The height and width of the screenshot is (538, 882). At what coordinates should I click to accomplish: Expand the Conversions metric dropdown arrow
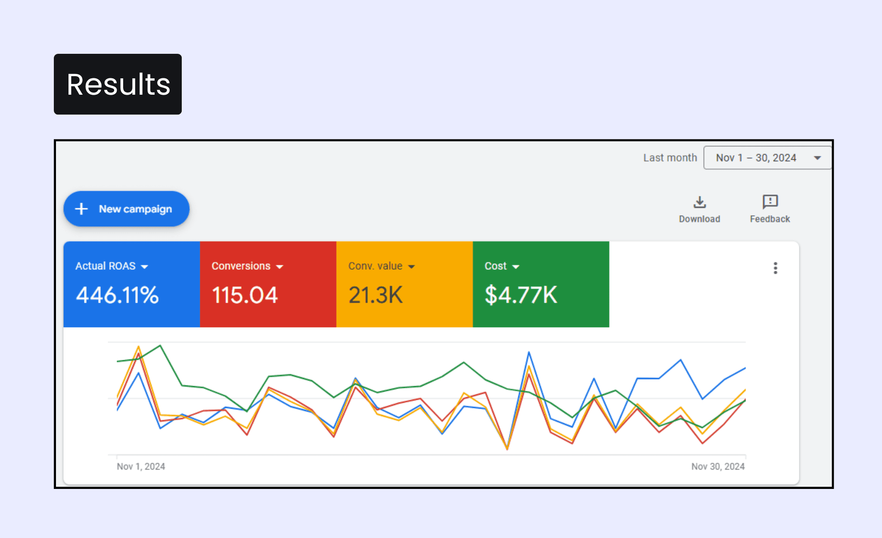coord(280,267)
